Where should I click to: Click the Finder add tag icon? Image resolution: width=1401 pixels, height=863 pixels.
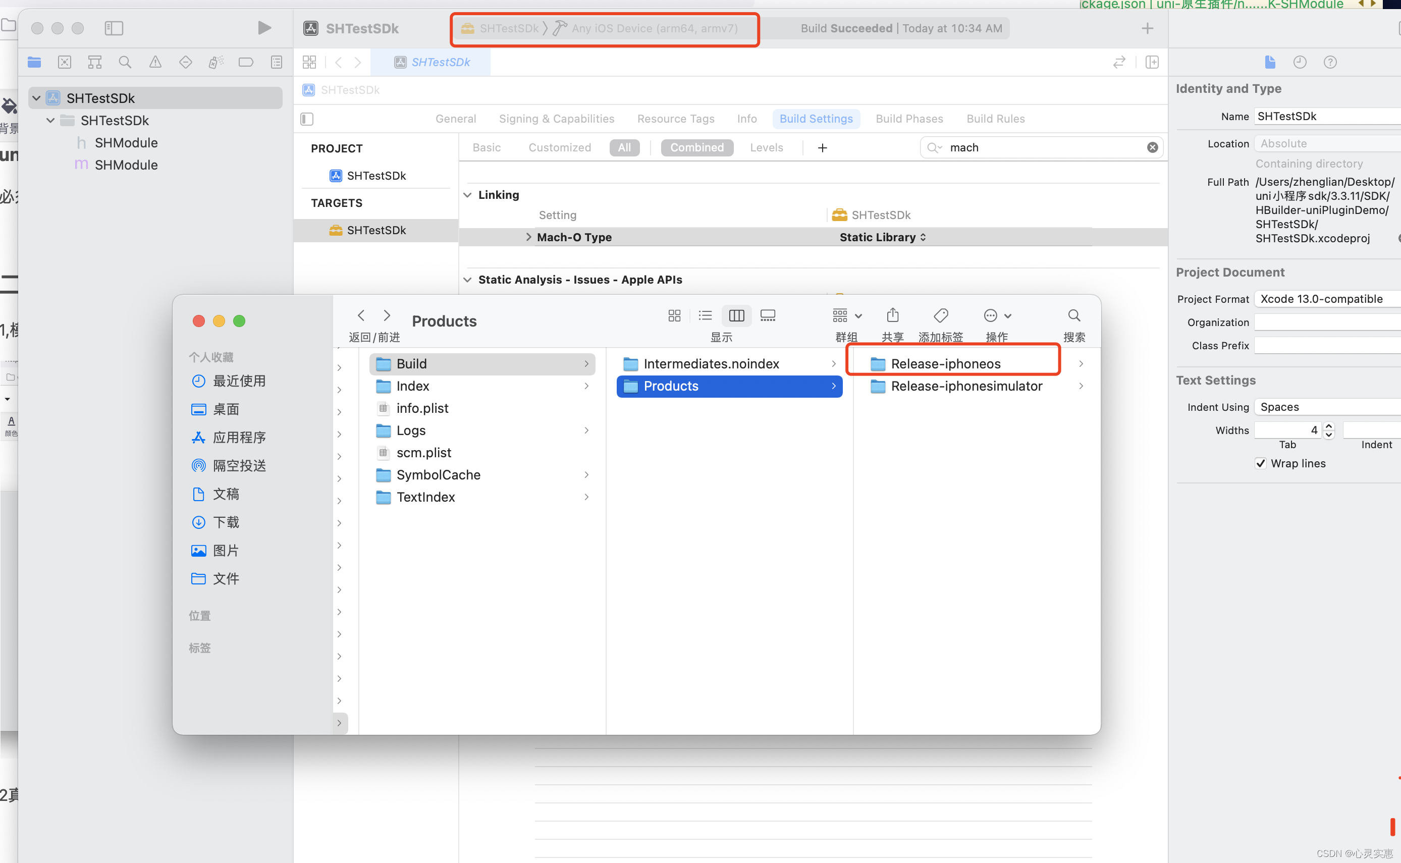pyautogui.click(x=940, y=315)
